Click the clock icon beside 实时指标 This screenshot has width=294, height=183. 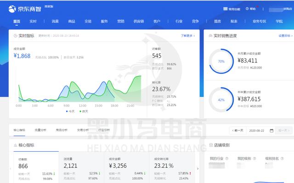16,36
